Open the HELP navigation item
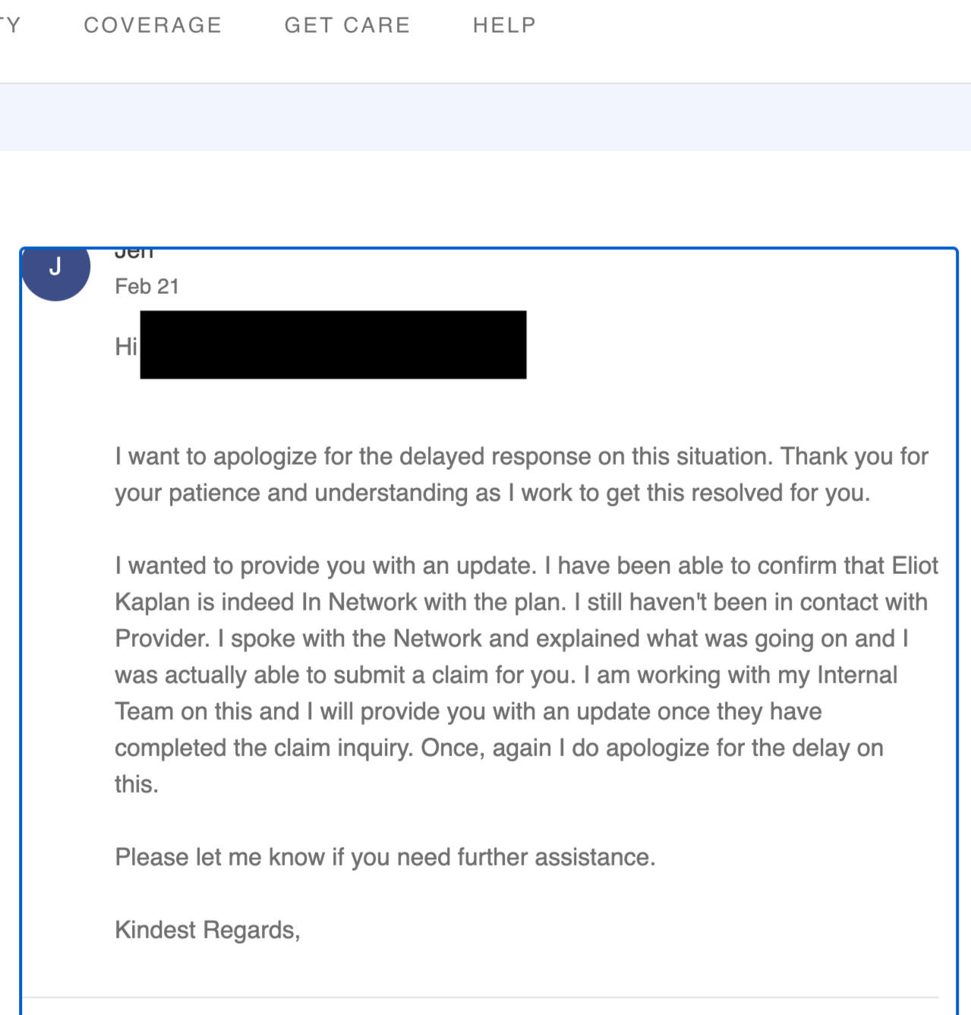The height and width of the screenshot is (1015, 971). click(x=503, y=24)
